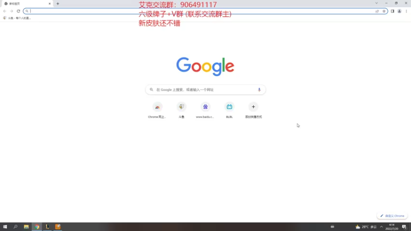Expand hidden system tray icons

(x=381, y=227)
